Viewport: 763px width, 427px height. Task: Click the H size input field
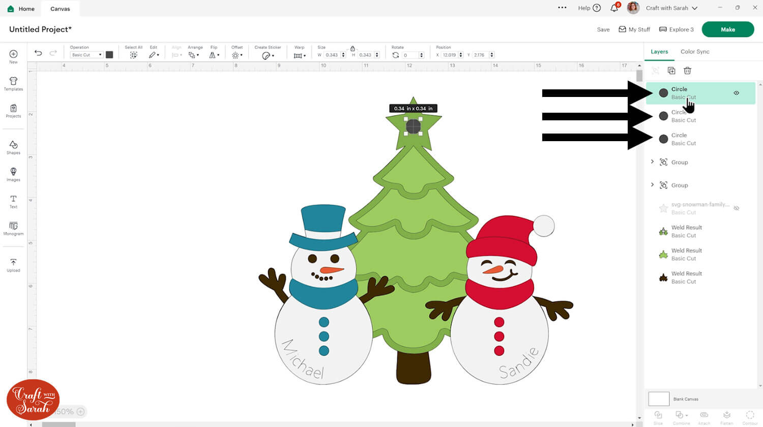point(366,55)
